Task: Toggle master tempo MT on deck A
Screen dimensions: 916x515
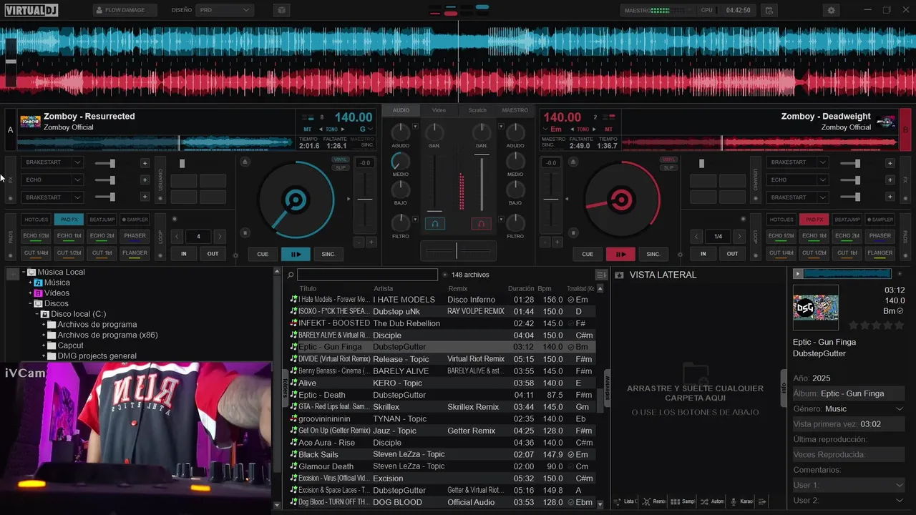Action: pos(308,129)
